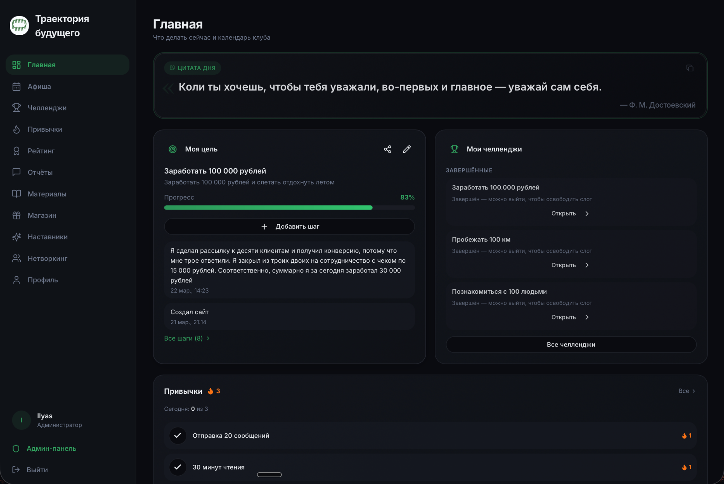Click the 83% progress value
This screenshot has height=484, width=724.
(407, 197)
